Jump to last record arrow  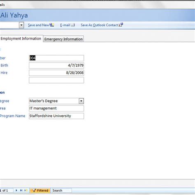tap(21, 190)
